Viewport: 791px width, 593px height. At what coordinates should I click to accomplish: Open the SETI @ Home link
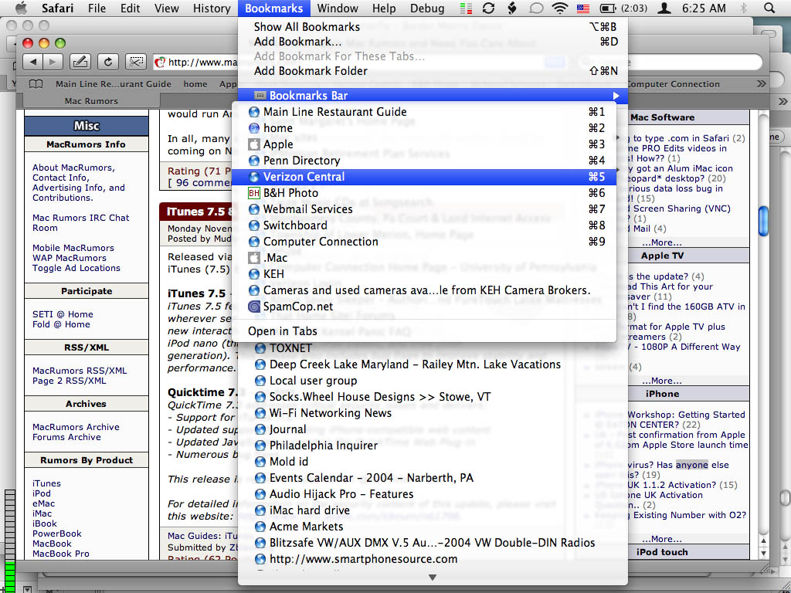pyautogui.click(x=63, y=314)
